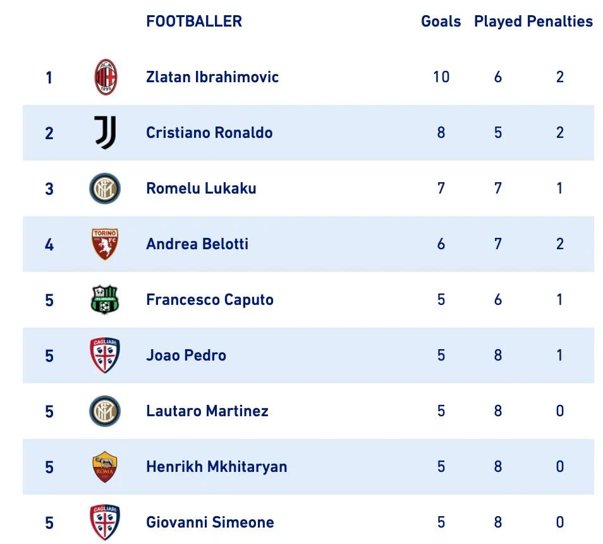Click the Sassuolo crest beside Francesco Caputo

[105, 300]
